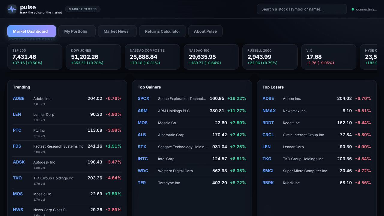Click Intel Corp company name

(x=166, y=159)
